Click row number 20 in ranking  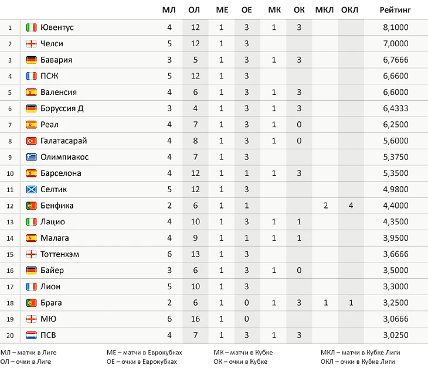(10, 336)
